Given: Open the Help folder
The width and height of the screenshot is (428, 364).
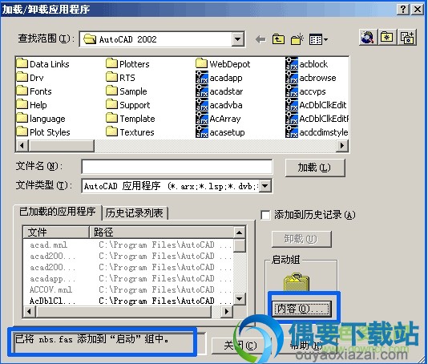Looking at the screenshot, I should [32, 105].
